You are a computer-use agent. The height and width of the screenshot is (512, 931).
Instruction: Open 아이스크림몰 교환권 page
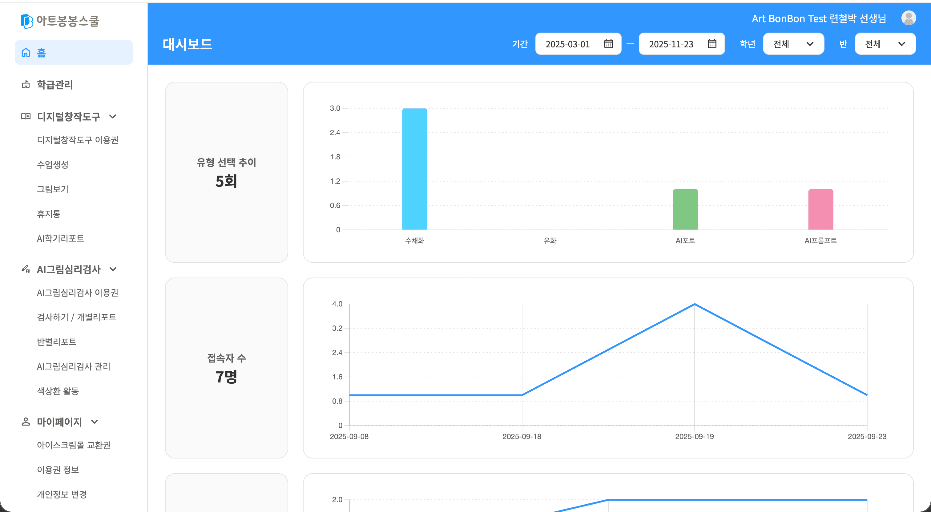click(74, 445)
